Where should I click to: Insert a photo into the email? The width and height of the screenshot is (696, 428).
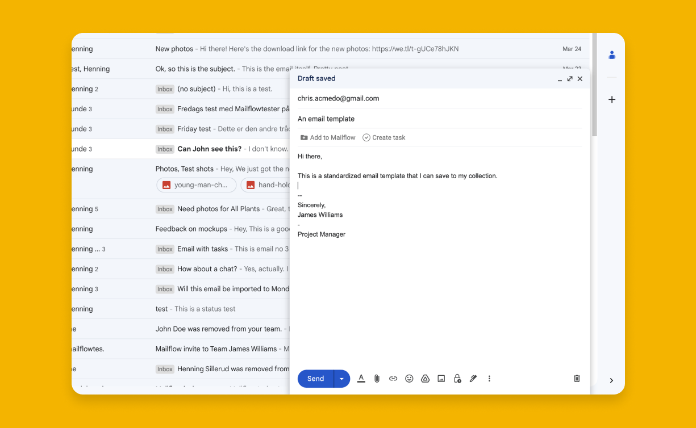pos(441,378)
